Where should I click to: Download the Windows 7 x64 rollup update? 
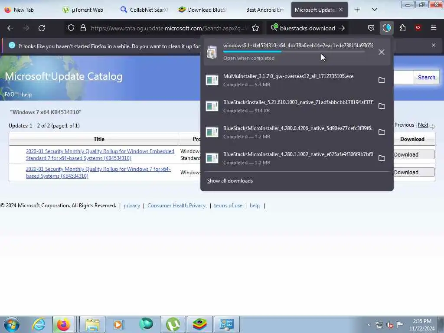(x=413, y=173)
